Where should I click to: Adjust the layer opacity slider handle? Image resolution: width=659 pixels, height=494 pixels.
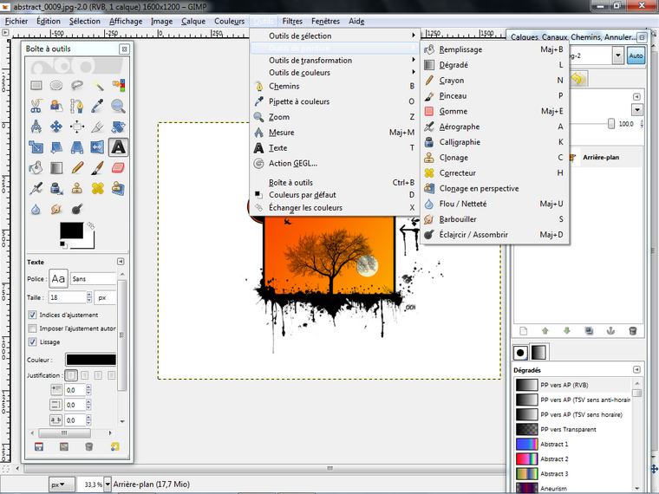point(611,124)
